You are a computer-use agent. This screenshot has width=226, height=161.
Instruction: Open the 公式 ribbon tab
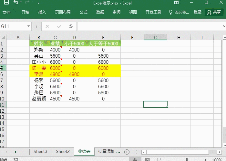point(84,12)
